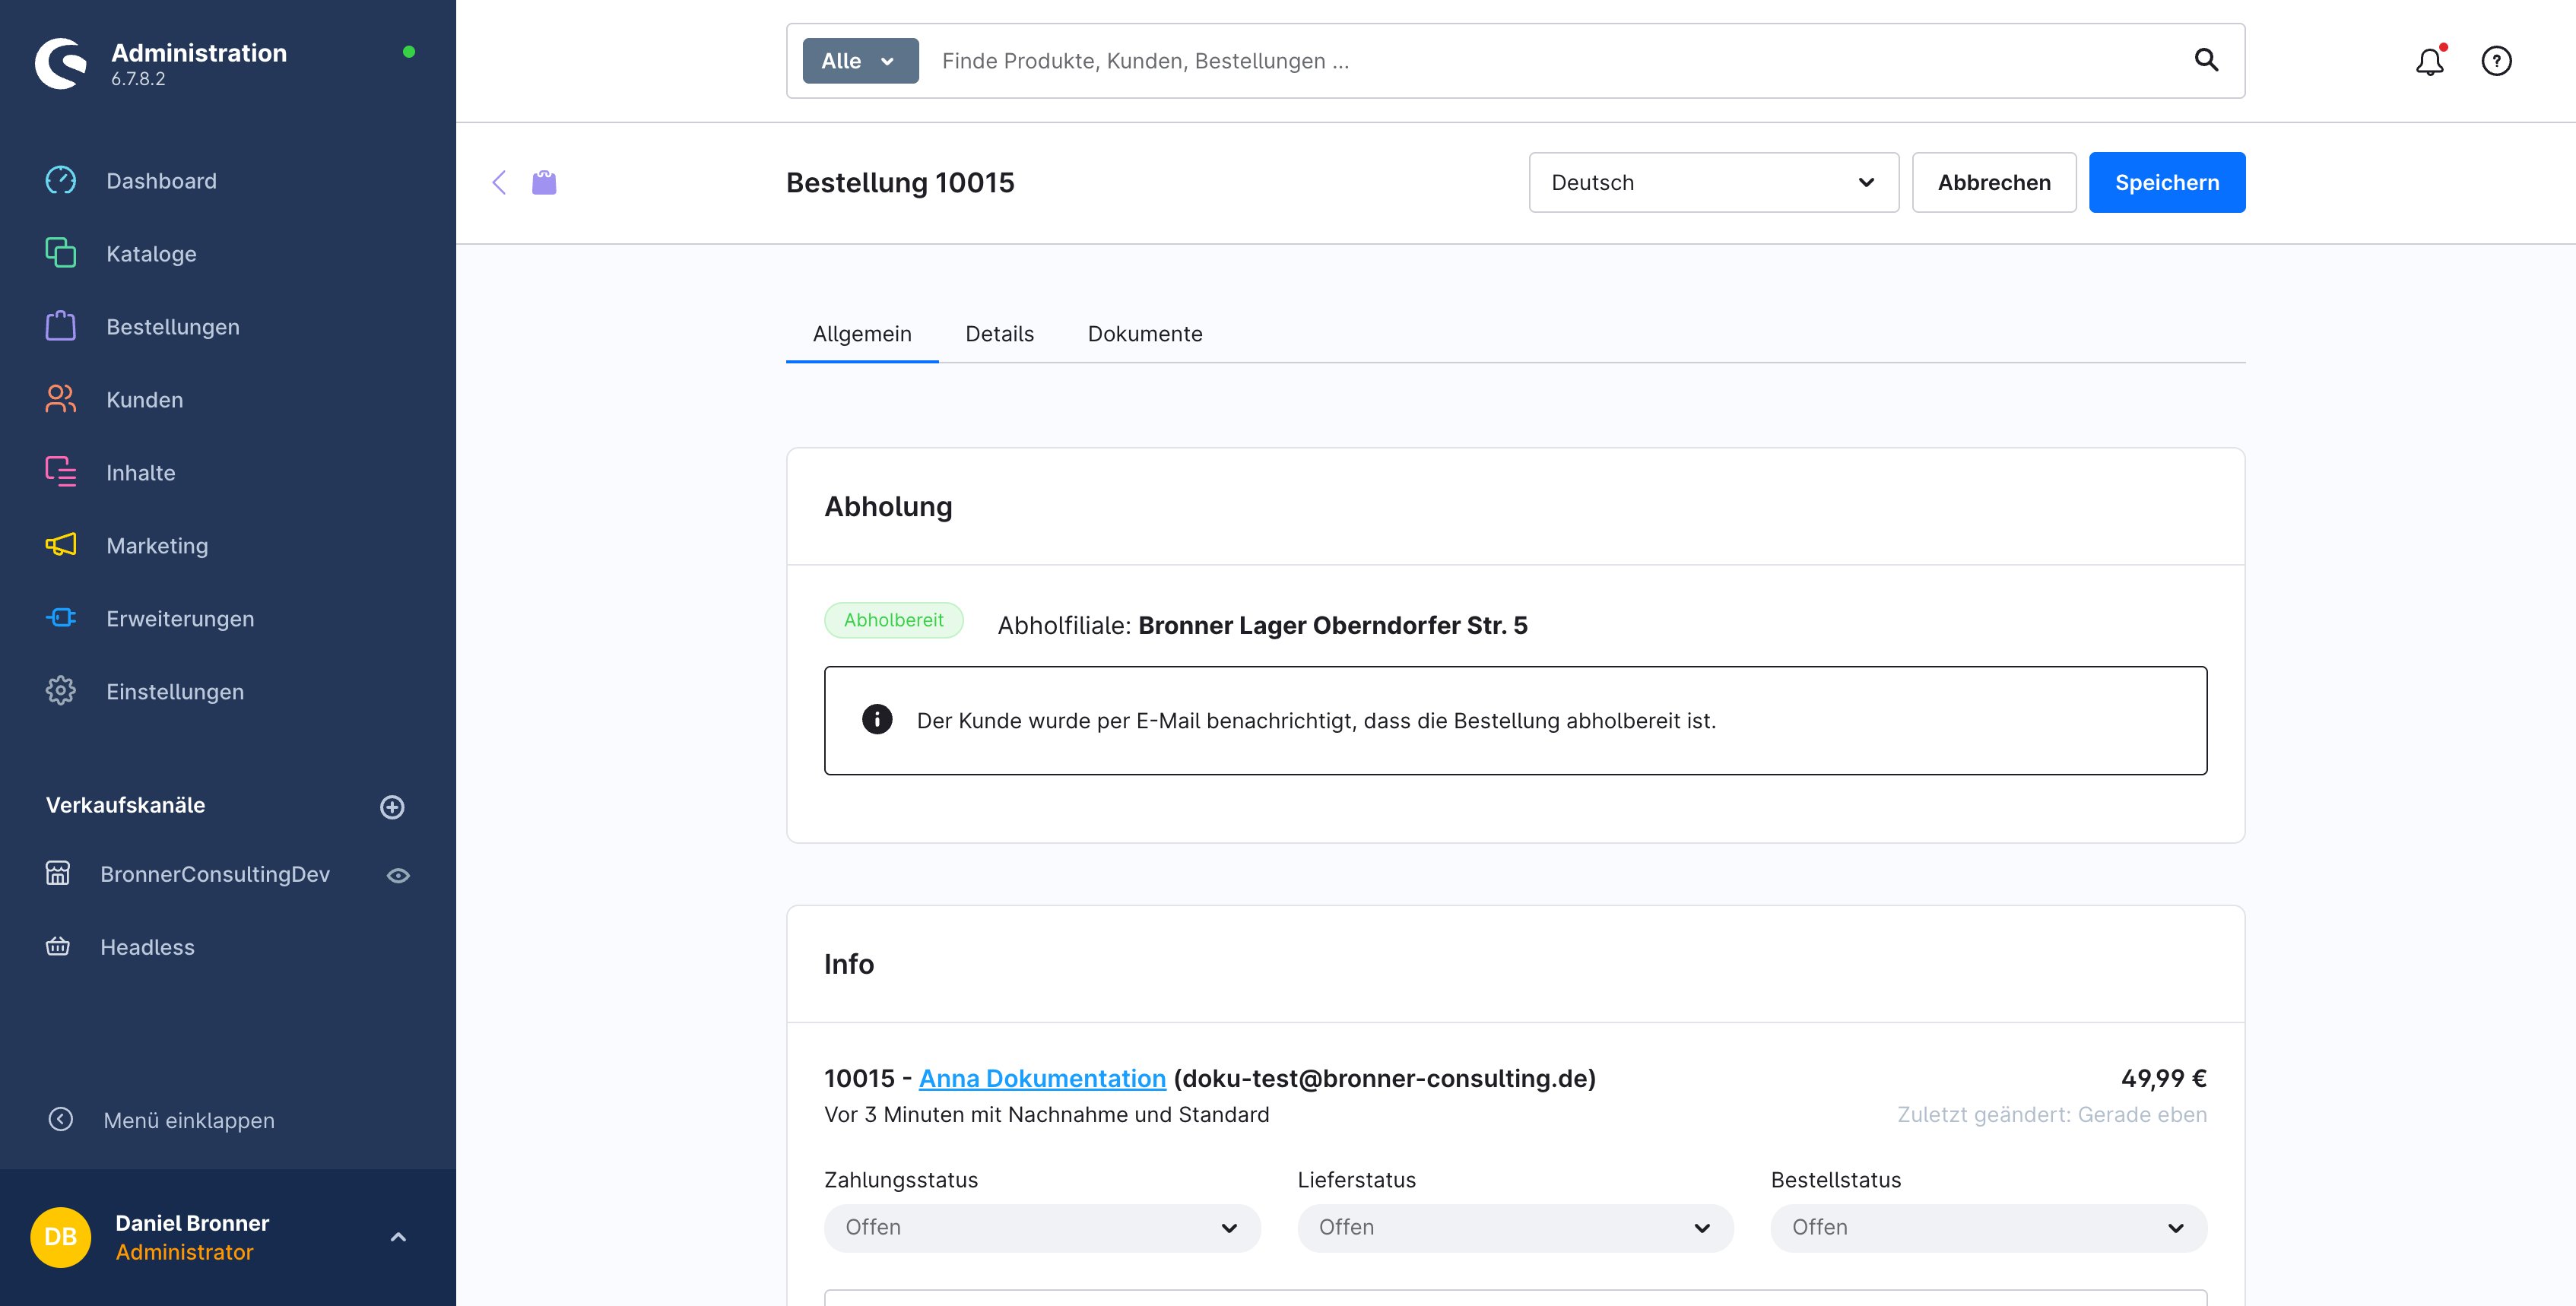Collapse the sidebar via Menü einklappen
This screenshot has height=1306, width=2576.
point(188,1120)
